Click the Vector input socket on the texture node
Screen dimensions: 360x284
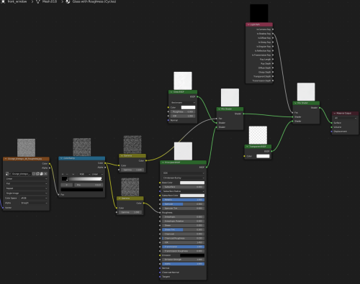(3, 208)
